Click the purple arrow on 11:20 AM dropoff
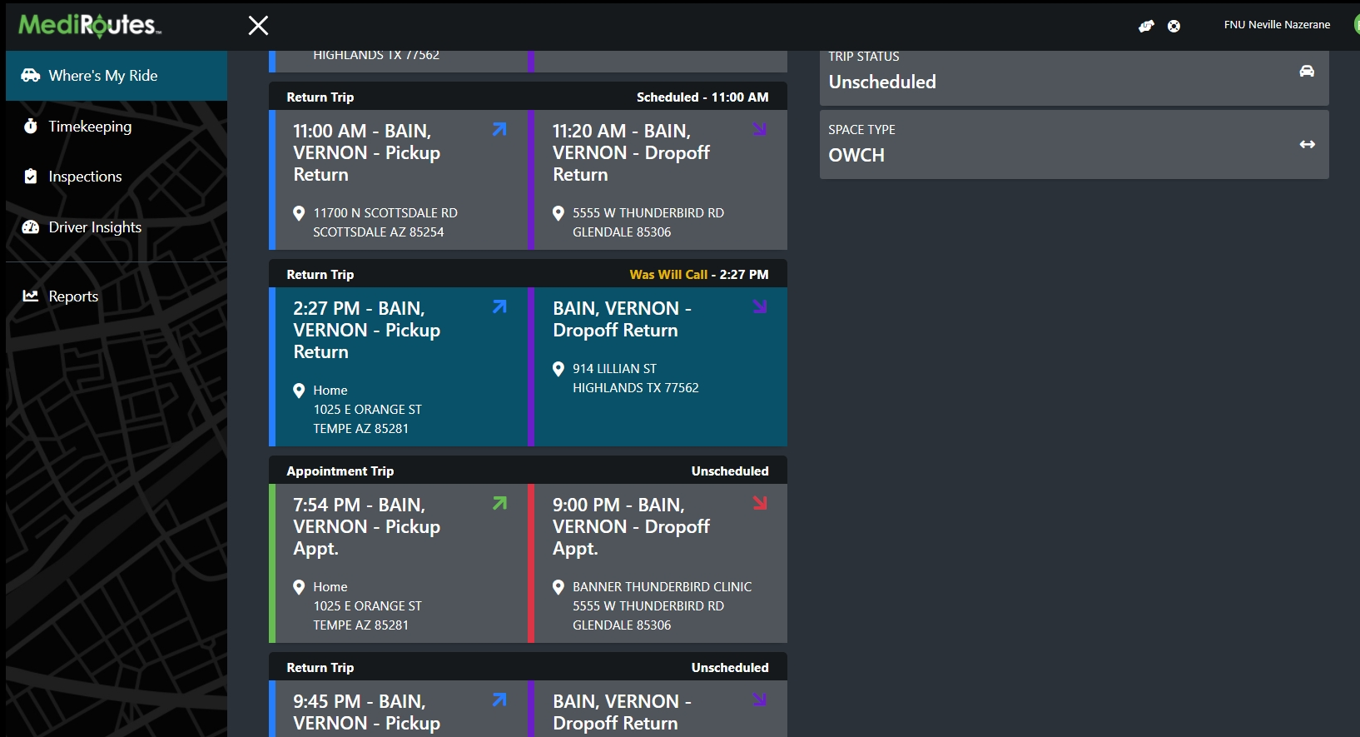 click(759, 129)
